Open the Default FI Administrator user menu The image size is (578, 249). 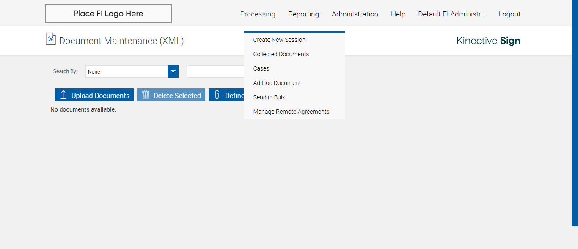click(x=452, y=14)
